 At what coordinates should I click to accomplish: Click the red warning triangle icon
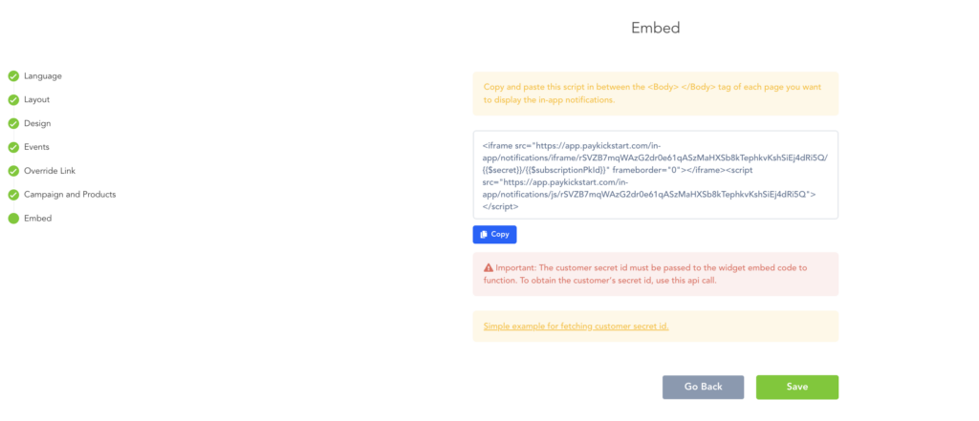click(489, 268)
